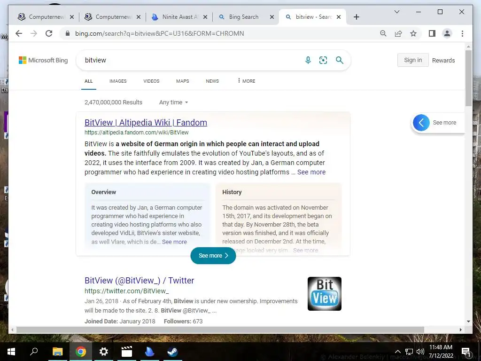Open the Chrome profile avatar
The width and height of the screenshot is (481, 361).
click(447, 33)
